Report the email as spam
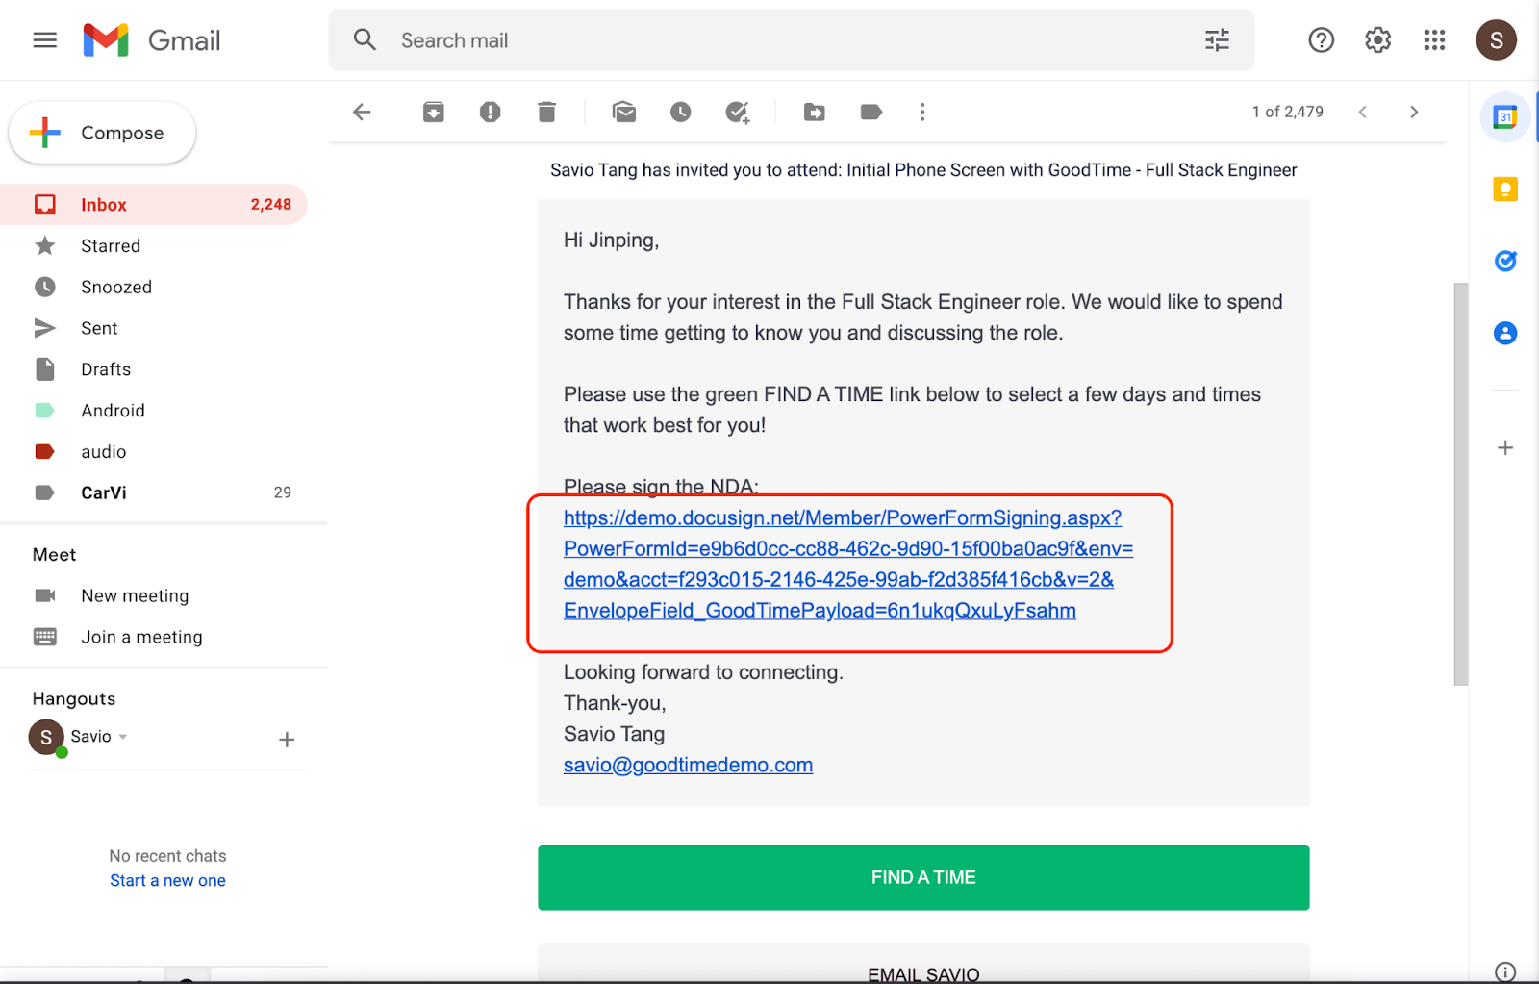1539x984 pixels. click(x=491, y=113)
